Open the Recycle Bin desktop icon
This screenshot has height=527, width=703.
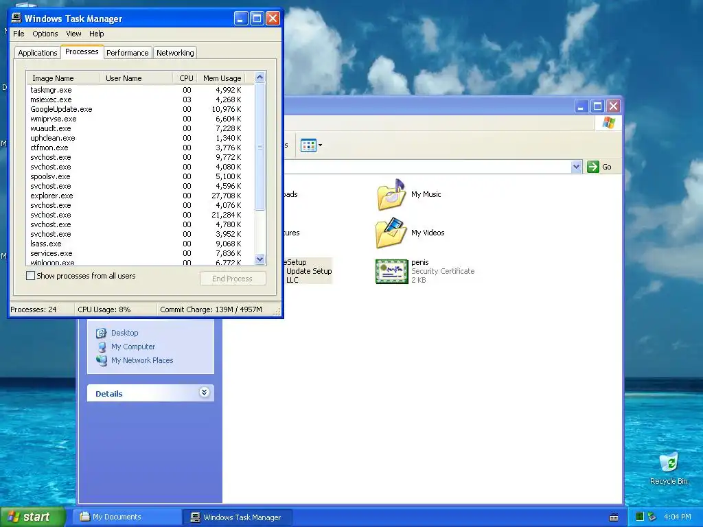tap(669, 462)
